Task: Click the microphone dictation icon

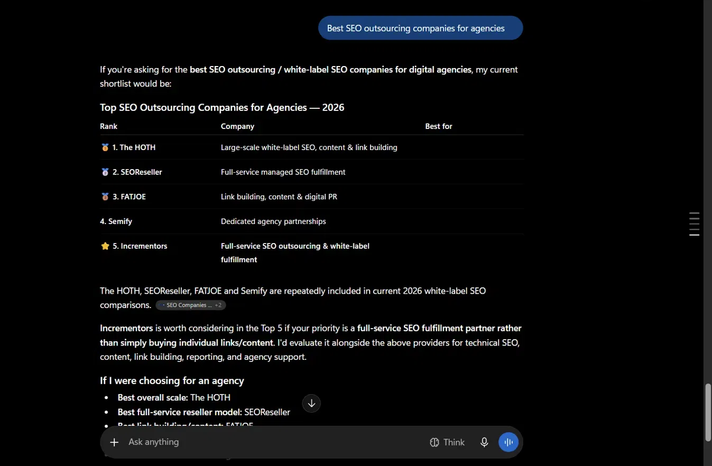Action: 484,442
